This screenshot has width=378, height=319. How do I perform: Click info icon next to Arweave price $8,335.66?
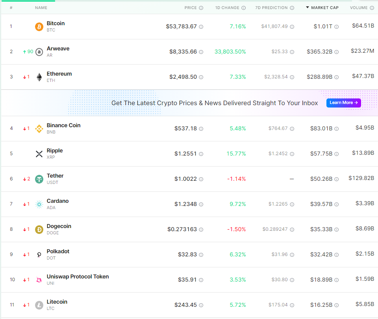201,52
